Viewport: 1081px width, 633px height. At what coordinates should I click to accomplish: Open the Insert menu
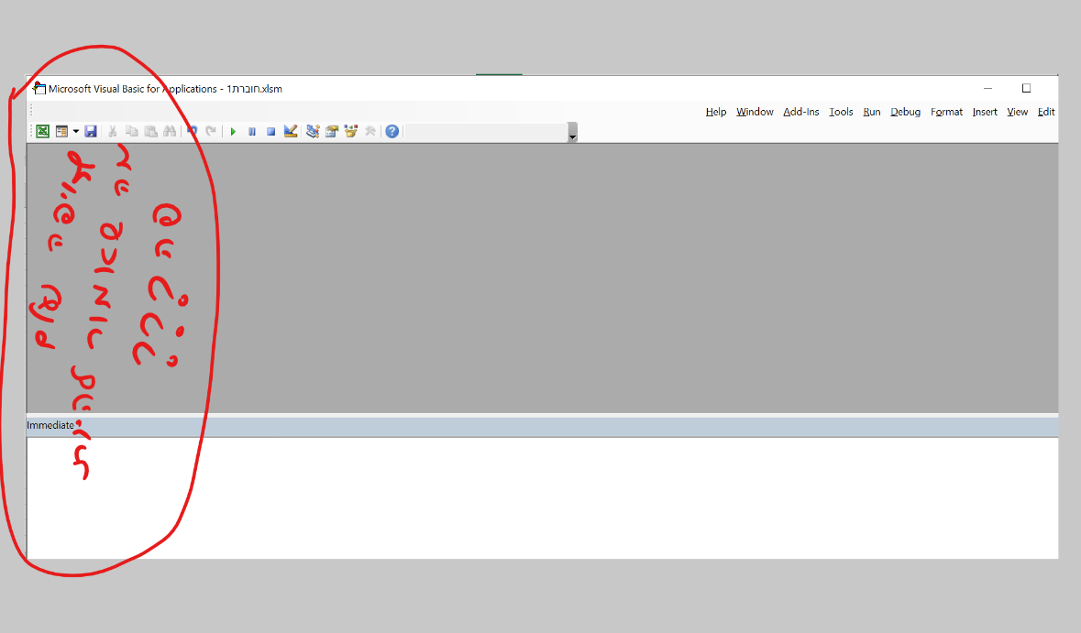[x=985, y=112]
